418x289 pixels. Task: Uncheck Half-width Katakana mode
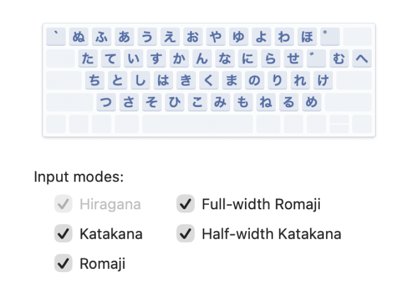[185, 234]
